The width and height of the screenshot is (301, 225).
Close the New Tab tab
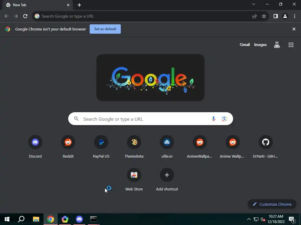click(x=68, y=5)
